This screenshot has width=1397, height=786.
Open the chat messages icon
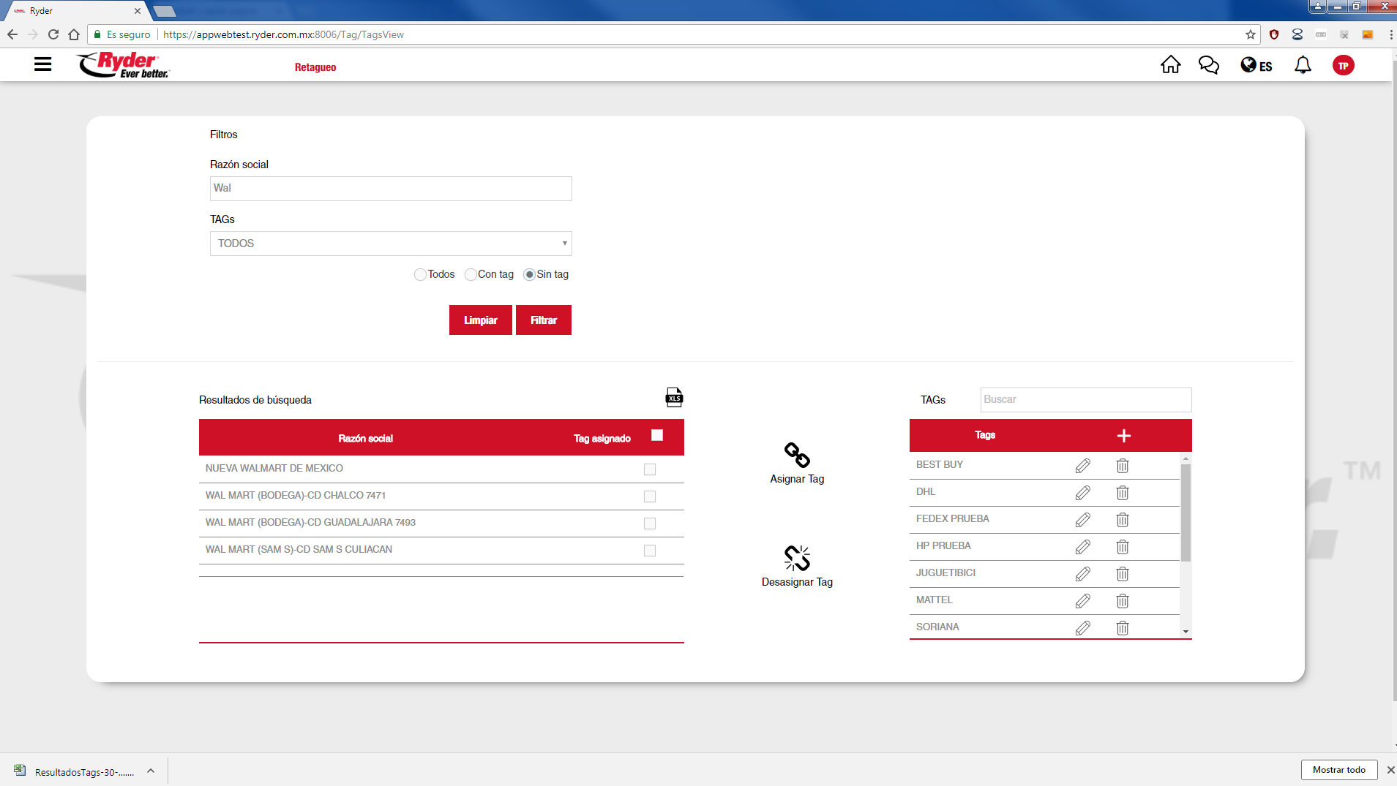1208,65
